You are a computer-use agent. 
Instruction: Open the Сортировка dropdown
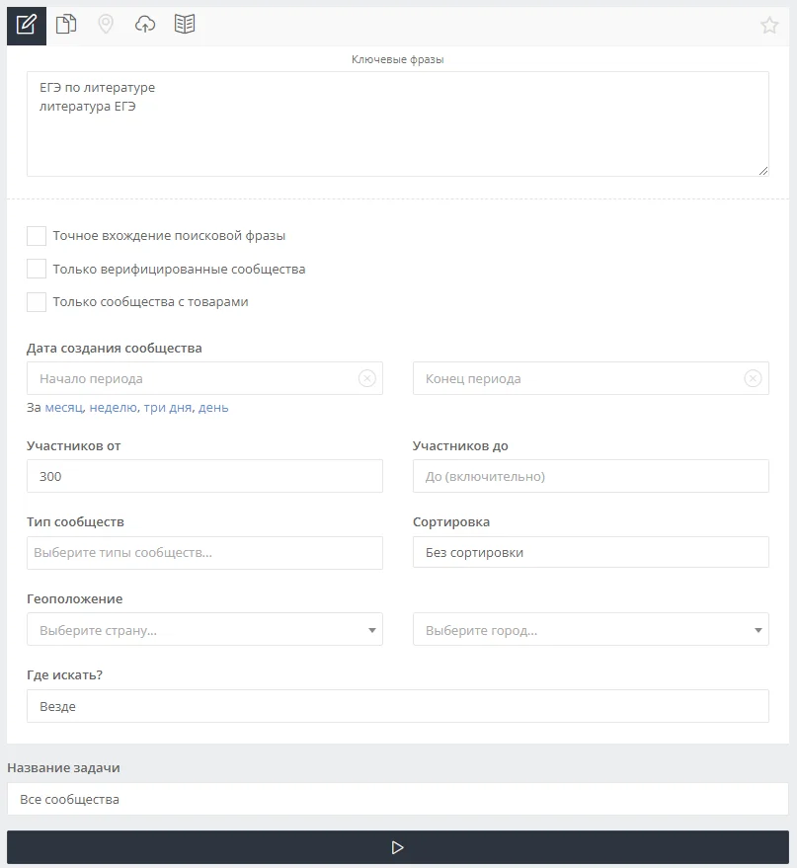coord(591,553)
